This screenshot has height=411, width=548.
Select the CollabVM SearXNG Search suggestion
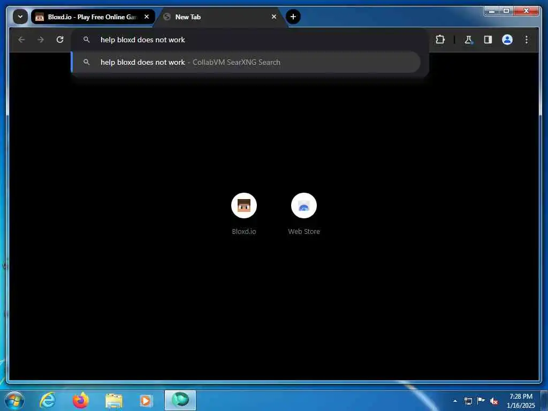click(246, 62)
